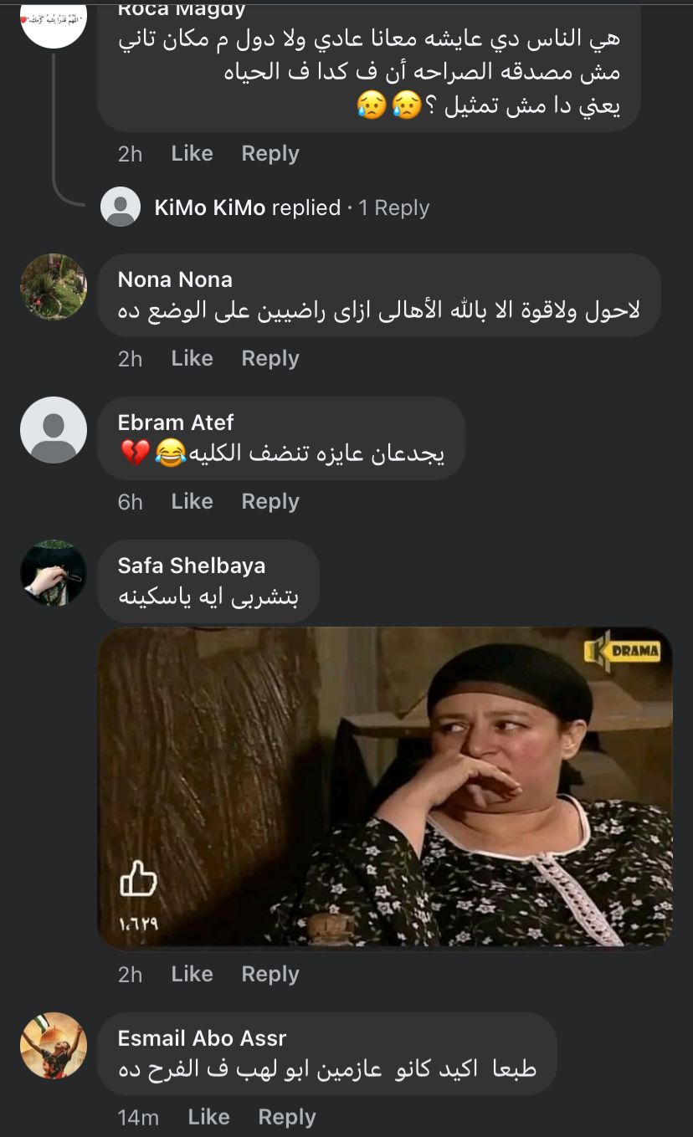Tap Ebram Atef's default avatar
Screen dimensions: 693x1137
click(54, 430)
